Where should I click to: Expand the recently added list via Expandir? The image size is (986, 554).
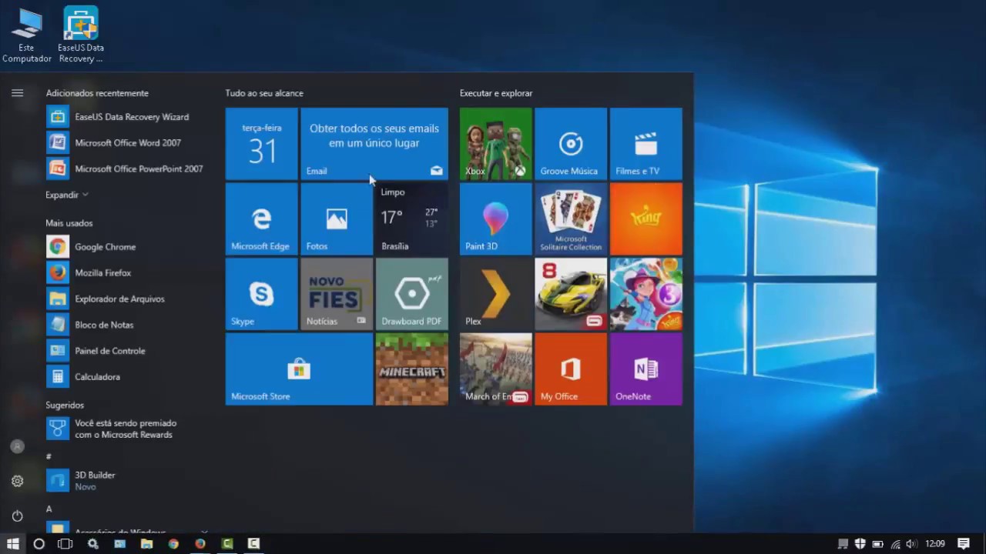click(67, 195)
